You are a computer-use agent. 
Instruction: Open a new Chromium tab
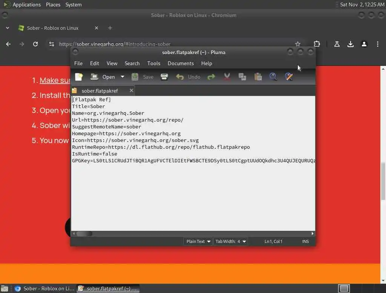pos(110,28)
